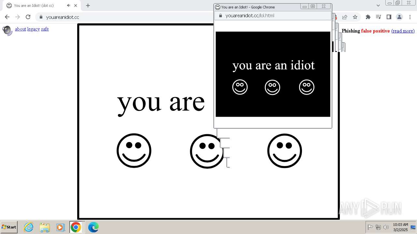
Task: Open Chrome extensions puzzle icon
Action: [368, 17]
